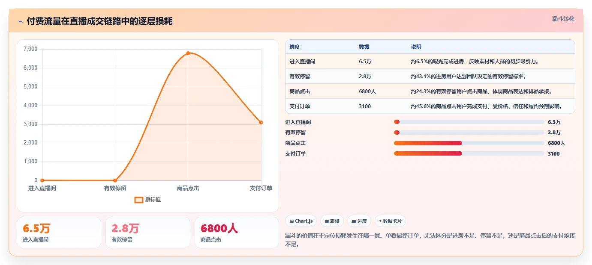Click the 4,000 y-axis label
The height and width of the screenshot is (265, 592).
[x=30, y=106]
